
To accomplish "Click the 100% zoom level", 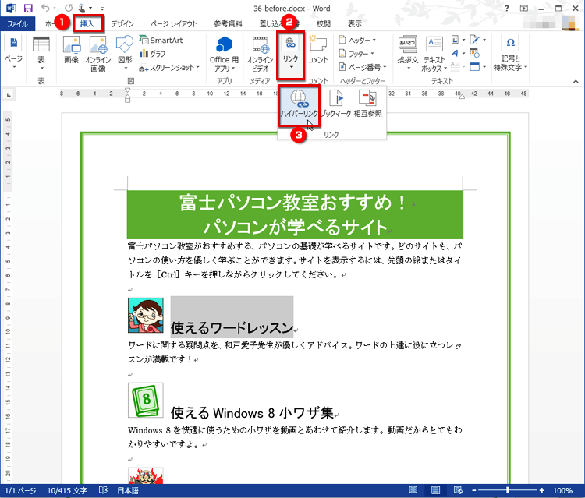I will coord(562,490).
